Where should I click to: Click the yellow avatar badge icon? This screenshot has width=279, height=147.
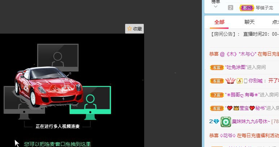[239, 81]
